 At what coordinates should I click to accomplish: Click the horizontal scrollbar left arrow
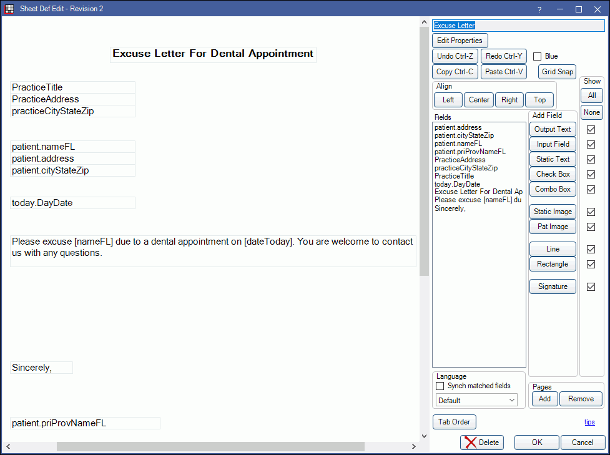7,447
